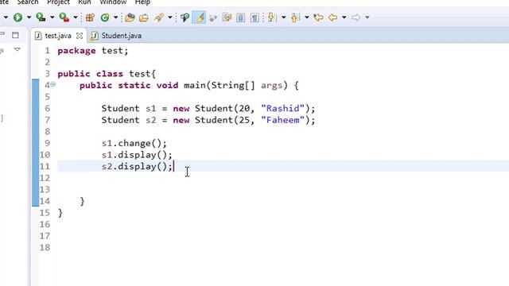Collapse the main method fold marker on line 4

[53, 85]
